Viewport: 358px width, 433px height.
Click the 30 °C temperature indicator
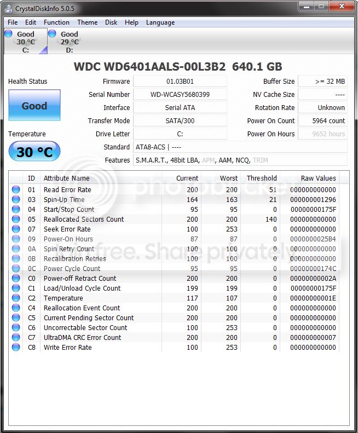[x=34, y=151]
